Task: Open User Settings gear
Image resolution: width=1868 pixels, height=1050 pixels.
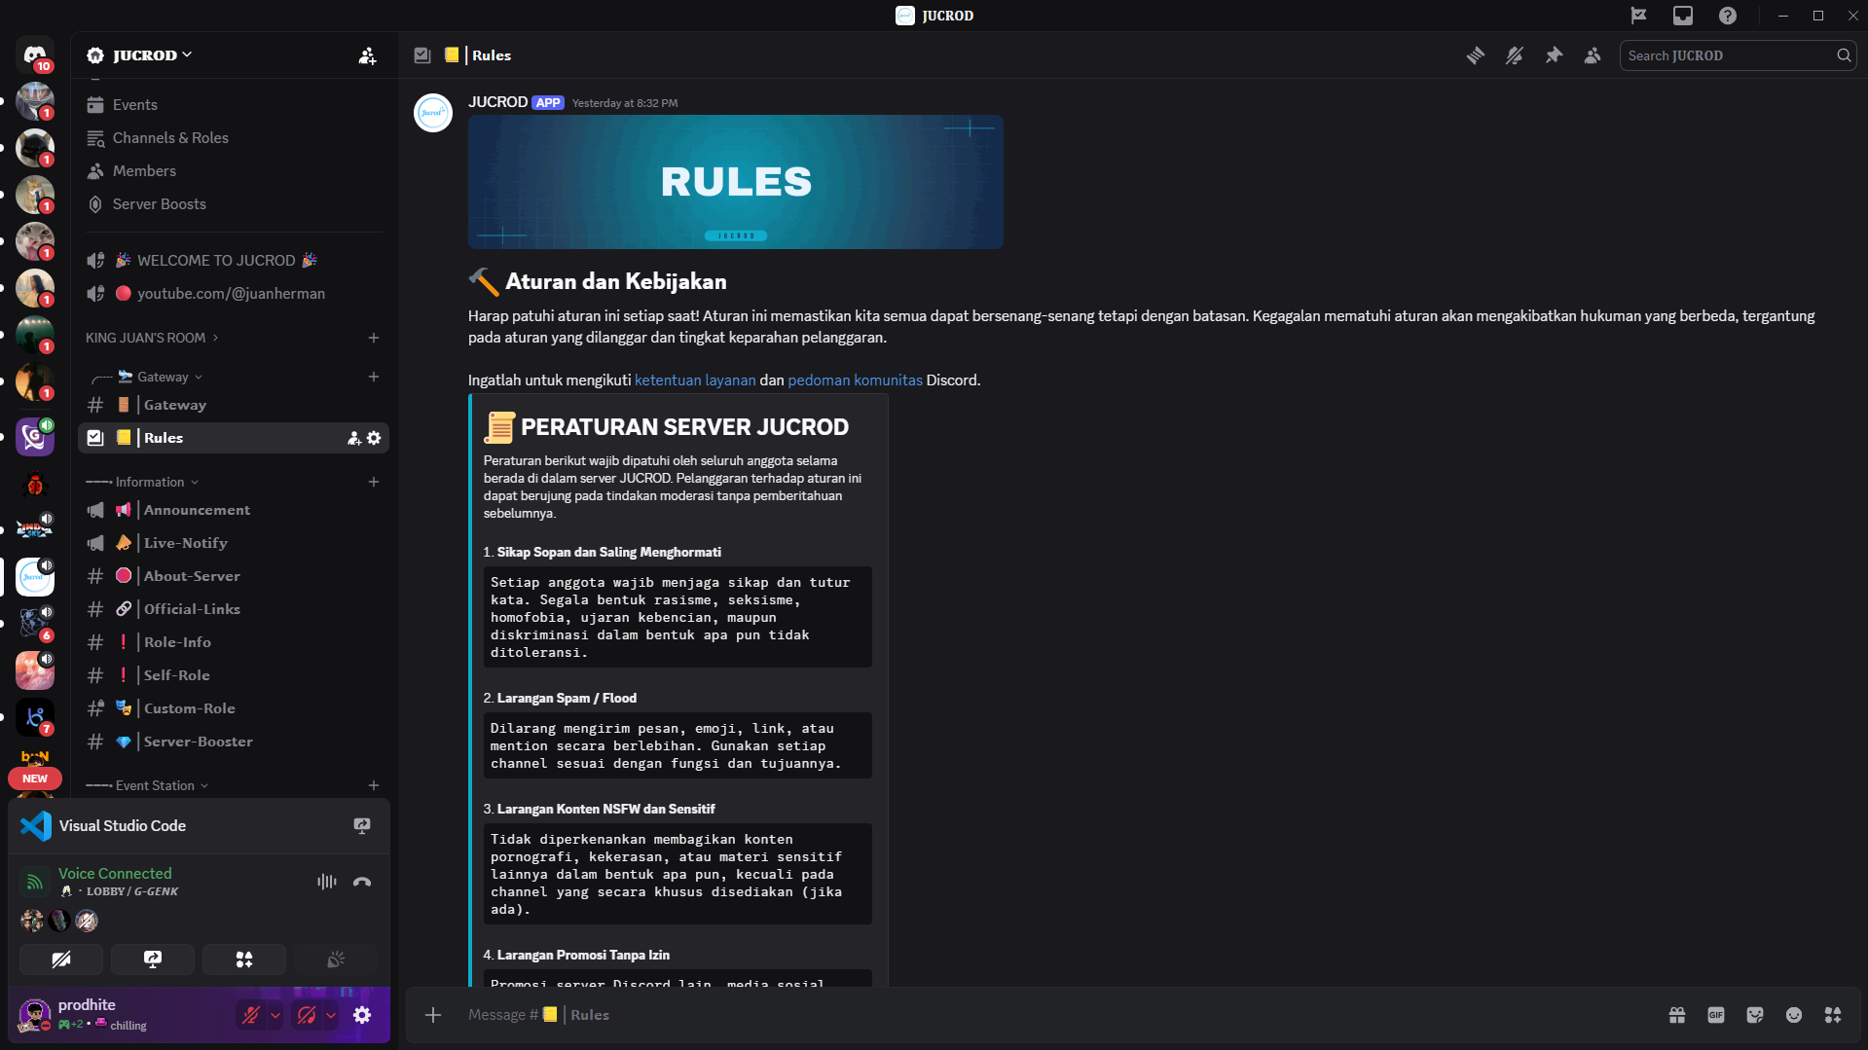Action: (x=362, y=1015)
